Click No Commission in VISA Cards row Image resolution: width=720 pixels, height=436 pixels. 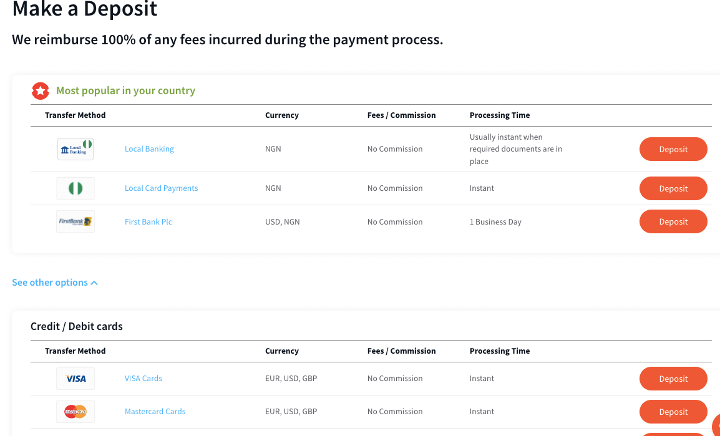[x=395, y=378]
